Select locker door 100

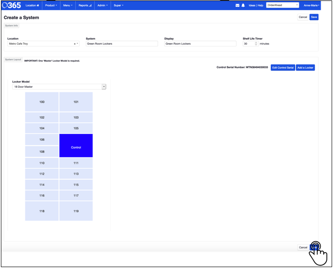coord(42,102)
